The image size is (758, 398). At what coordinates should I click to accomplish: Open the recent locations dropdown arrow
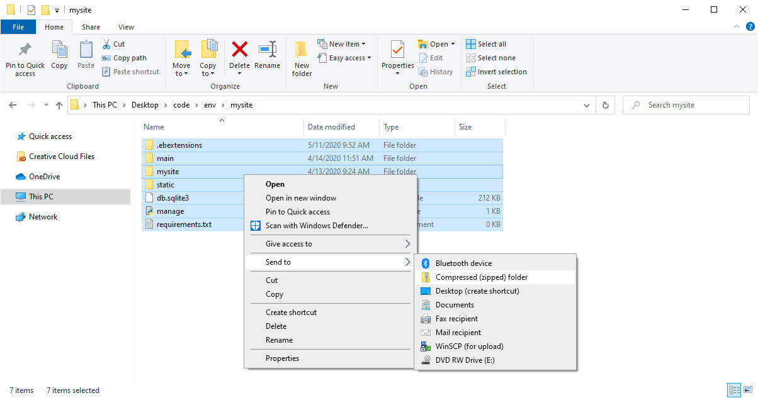pyautogui.click(x=46, y=106)
